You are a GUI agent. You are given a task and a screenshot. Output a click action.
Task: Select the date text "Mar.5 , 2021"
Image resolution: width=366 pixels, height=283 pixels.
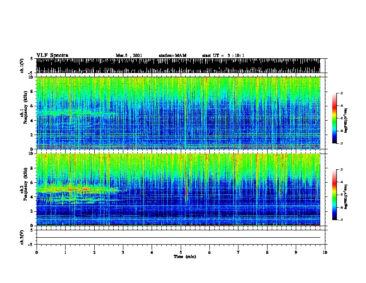(x=129, y=55)
